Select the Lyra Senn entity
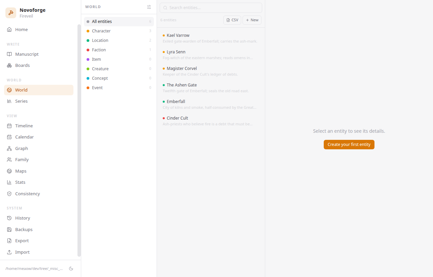The image size is (433, 277). [211, 55]
